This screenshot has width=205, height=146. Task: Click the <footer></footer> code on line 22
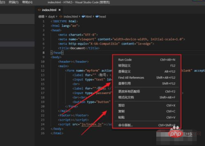[x=73, y=115]
